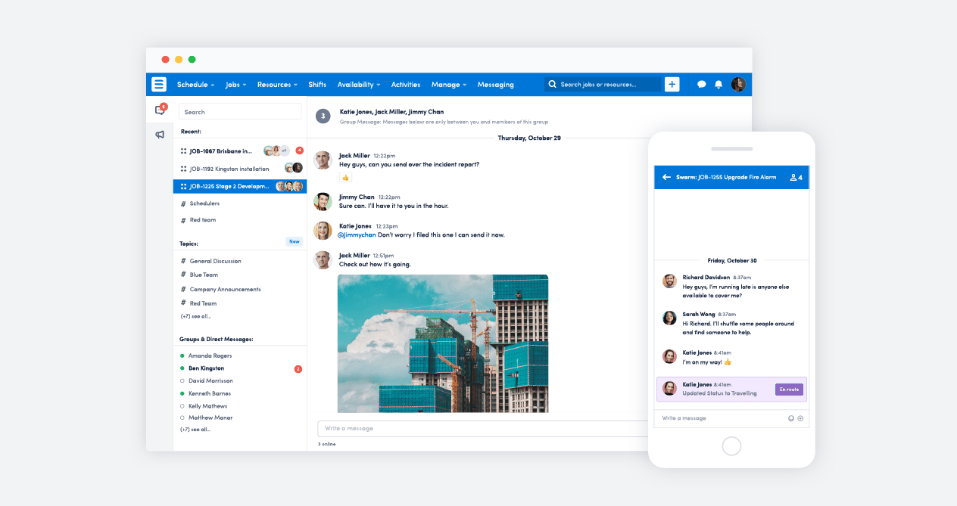
Task: Click Katie Jones's avatar in desktop conversation
Action: click(323, 230)
